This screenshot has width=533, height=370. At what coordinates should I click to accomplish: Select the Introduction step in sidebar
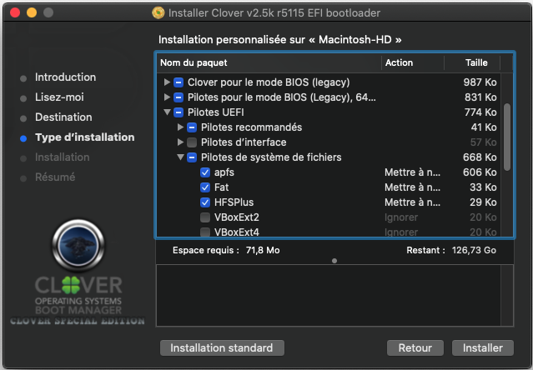65,77
